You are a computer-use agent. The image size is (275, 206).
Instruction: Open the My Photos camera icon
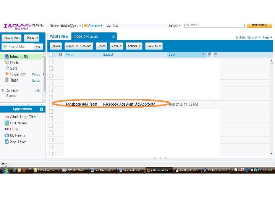6,135
